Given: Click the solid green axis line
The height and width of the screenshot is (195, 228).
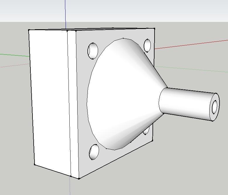Looking at the screenshot, I should pos(15,55).
